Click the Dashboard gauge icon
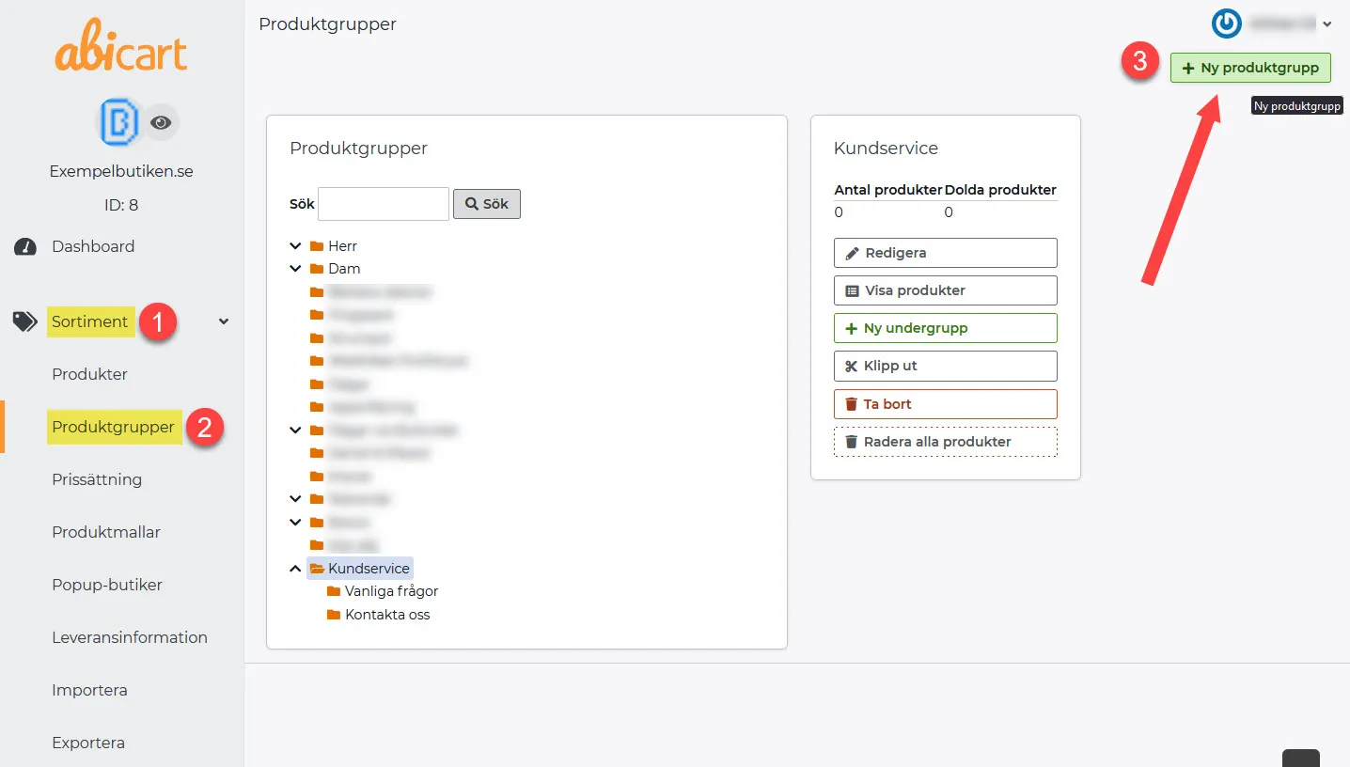1350x767 pixels. [x=25, y=246]
